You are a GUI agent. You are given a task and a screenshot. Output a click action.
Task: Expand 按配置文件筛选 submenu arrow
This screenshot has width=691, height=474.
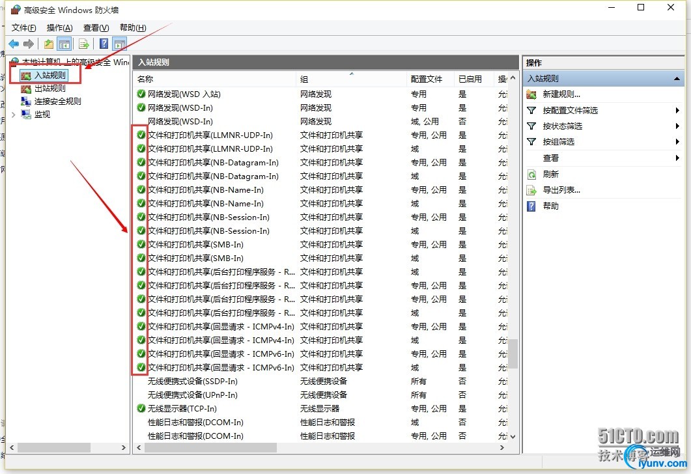(x=677, y=110)
